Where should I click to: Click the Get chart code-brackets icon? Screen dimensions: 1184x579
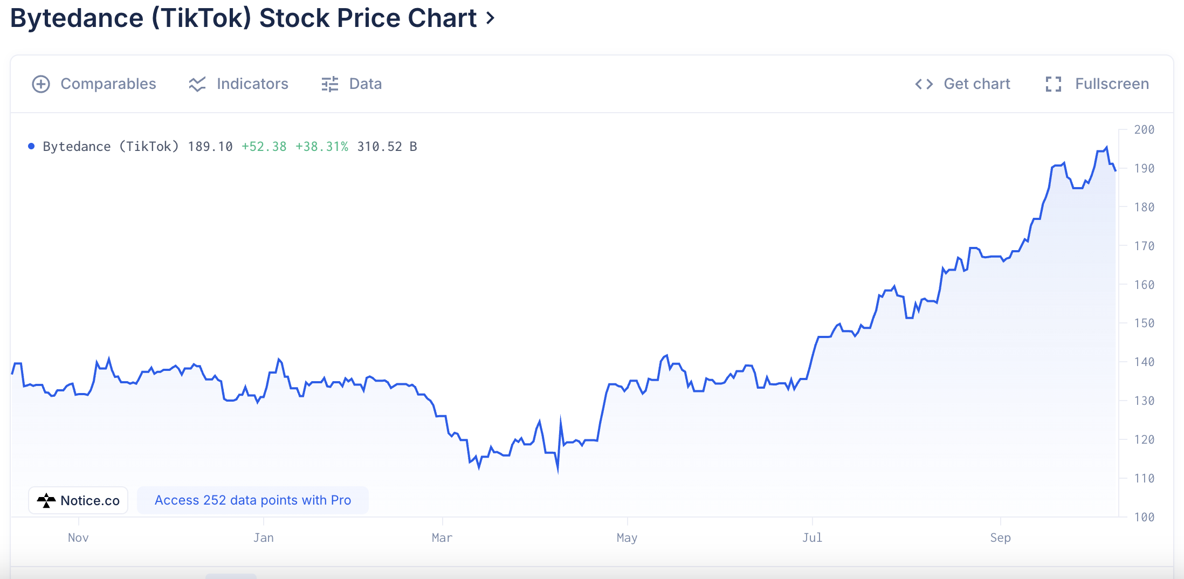click(924, 84)
